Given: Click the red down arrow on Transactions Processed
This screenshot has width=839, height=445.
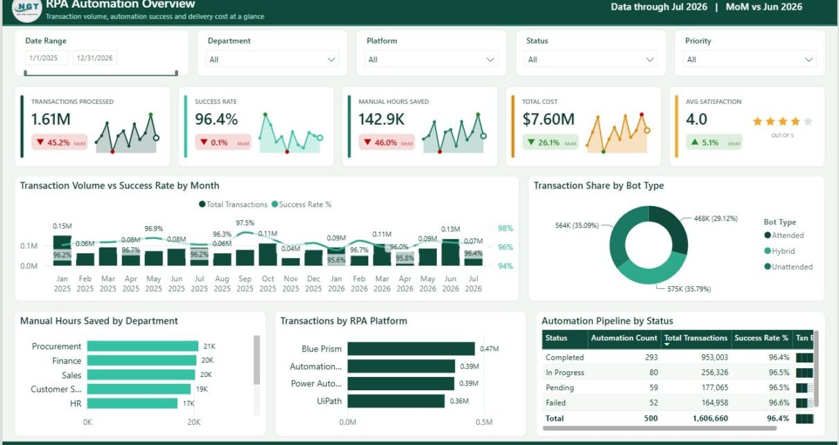Looking at the screenshot, I should [x=40, y=143].
